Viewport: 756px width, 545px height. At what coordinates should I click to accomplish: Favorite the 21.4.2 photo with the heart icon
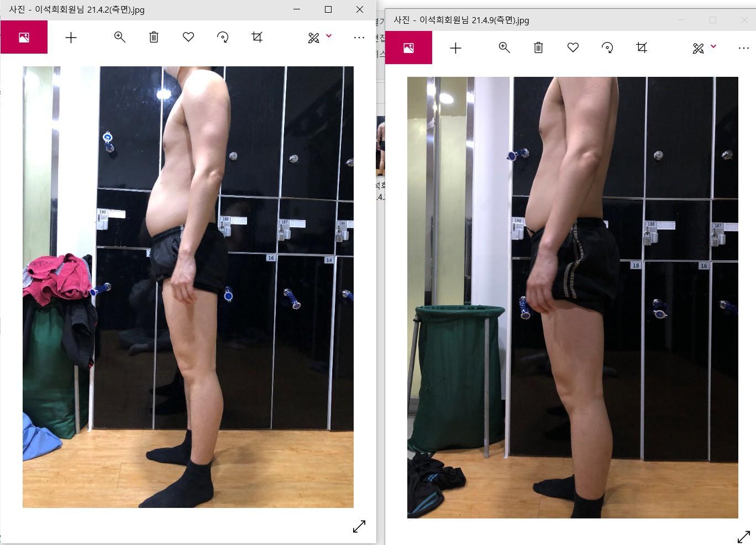pyautogui.click(x=188, y=37)
